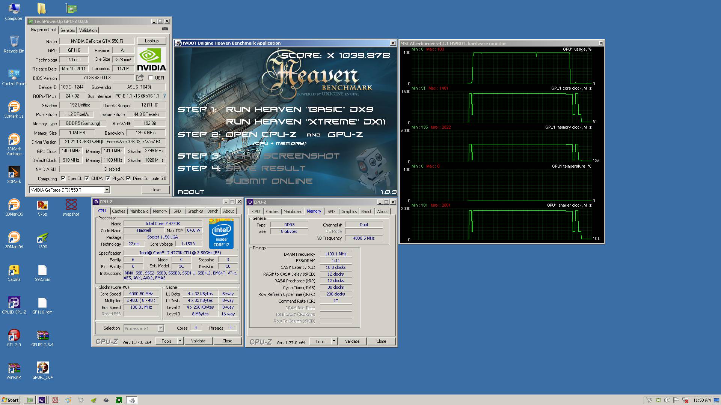Open the Catzilla desktop icon
This screenshot has width=721, height=405.
pyautogui.click(x=14, y=273)
